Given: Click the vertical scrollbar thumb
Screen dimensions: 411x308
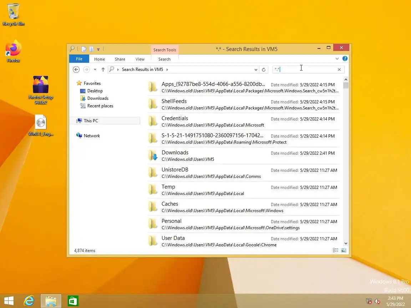Looking at the screenshot, I should point(346,85).
